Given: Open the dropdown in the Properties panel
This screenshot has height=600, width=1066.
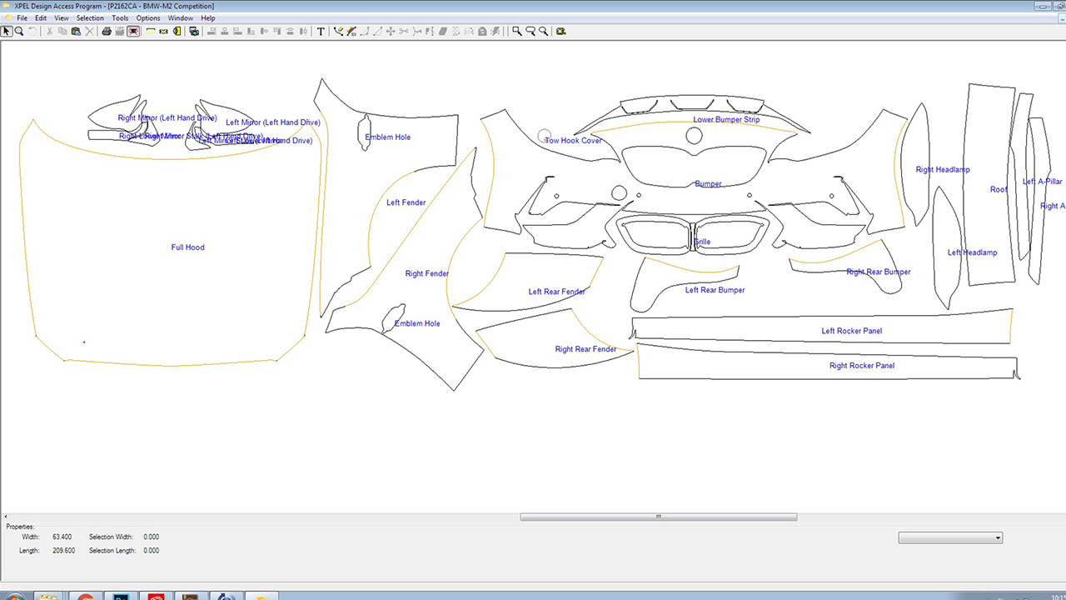Looking at the screenshot, I should [950, 538].
